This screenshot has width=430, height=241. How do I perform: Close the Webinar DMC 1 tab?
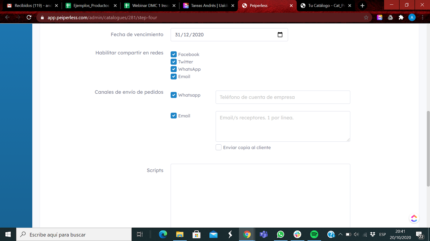(174, 6)
